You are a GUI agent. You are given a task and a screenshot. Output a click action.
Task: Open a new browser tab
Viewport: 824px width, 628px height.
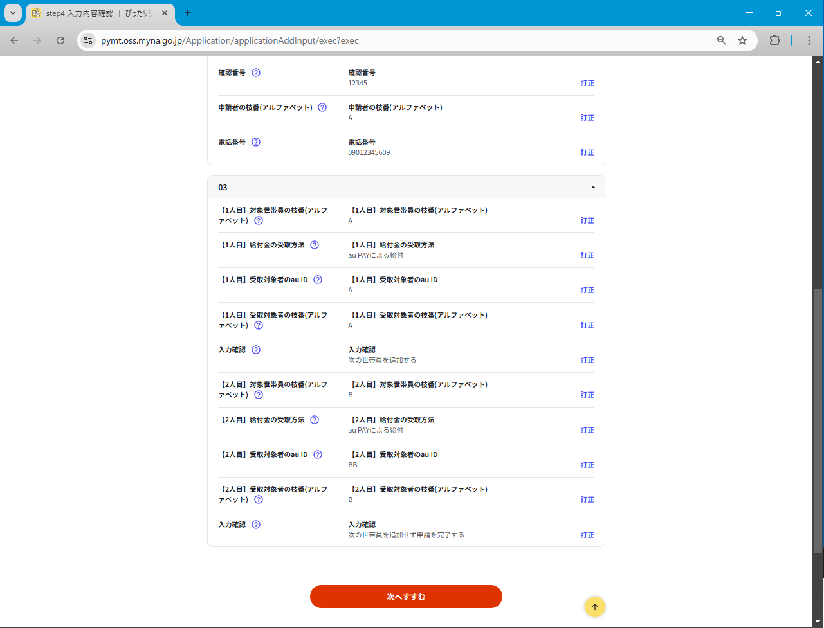(188, 13)
